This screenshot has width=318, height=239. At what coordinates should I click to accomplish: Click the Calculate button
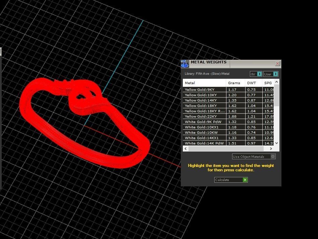pyautogui.click(x=231, y=180)
